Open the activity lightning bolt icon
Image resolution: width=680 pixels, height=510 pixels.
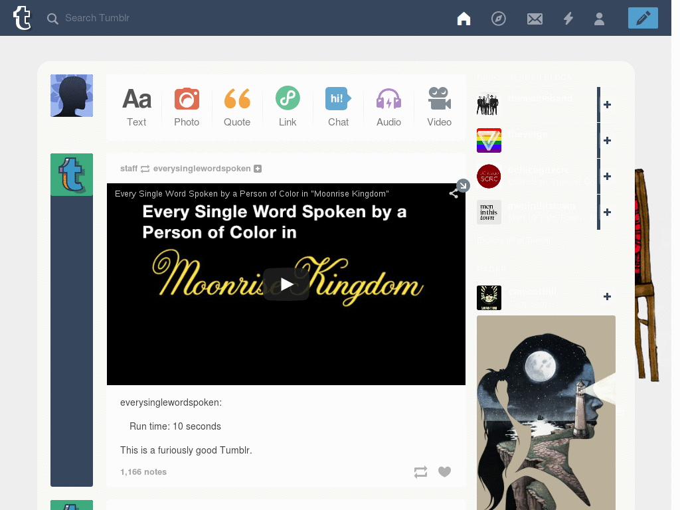pyautogui.click(x=568, y=19)
